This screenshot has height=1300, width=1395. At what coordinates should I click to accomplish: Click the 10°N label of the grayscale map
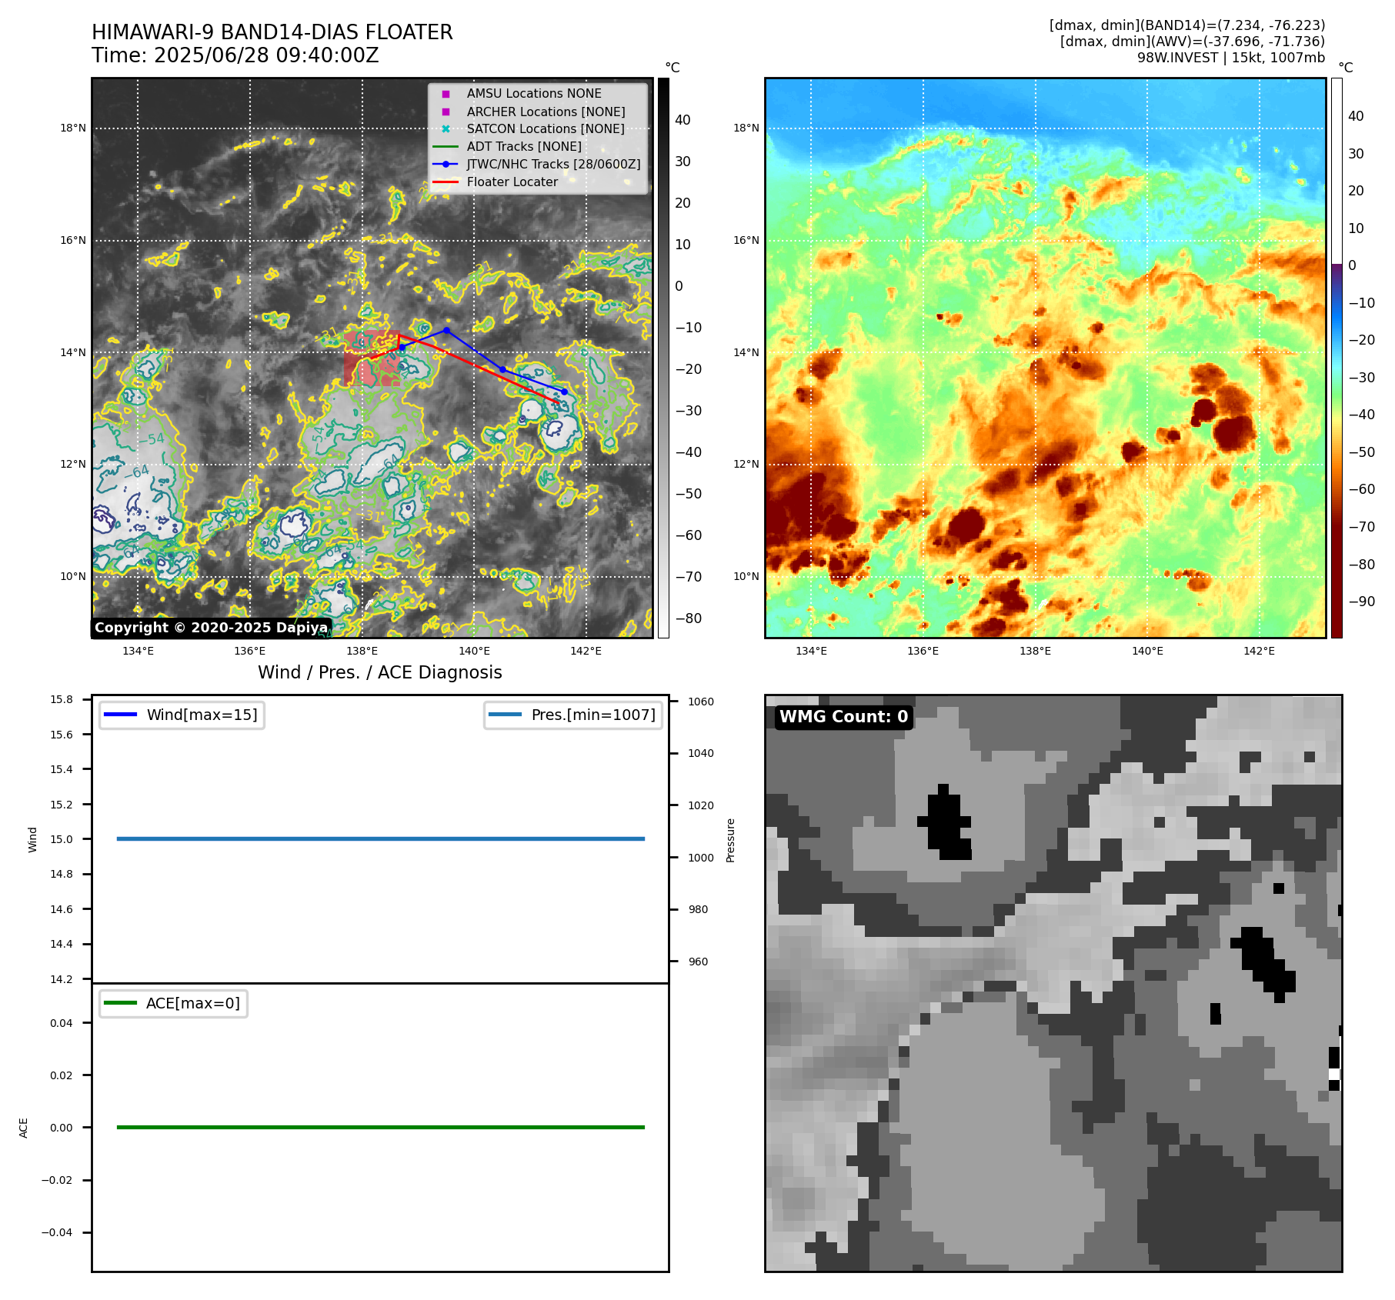(x=73, y=577)
